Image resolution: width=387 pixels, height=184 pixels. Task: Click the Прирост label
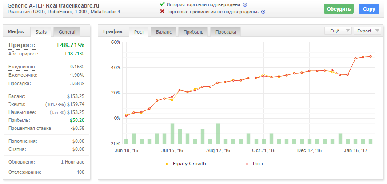(x=22, y=45)
